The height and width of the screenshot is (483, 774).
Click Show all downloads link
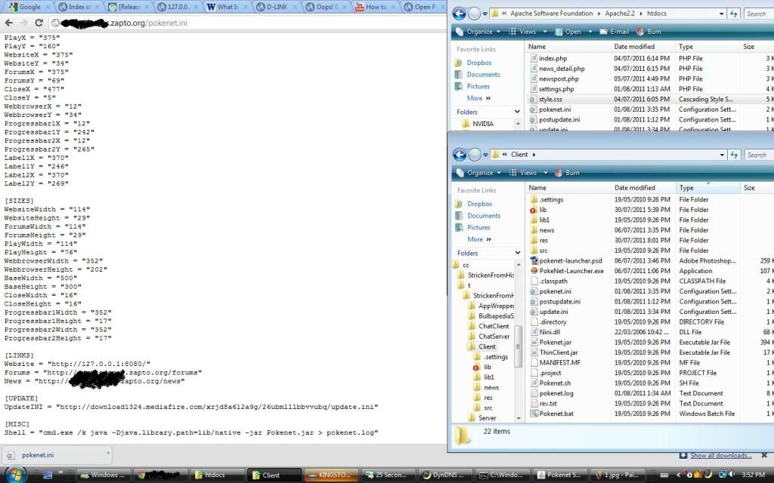point(720,455)
